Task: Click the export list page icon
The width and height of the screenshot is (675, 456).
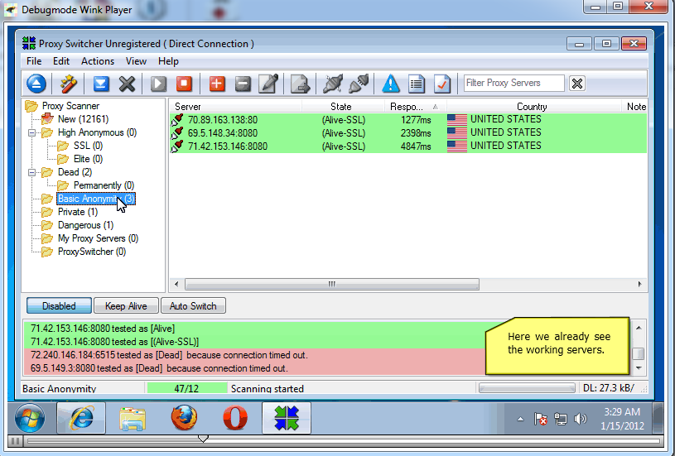Action: pos(300,84)
